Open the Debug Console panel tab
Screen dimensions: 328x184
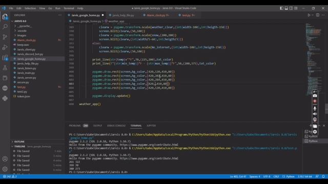tap(116, 126)
